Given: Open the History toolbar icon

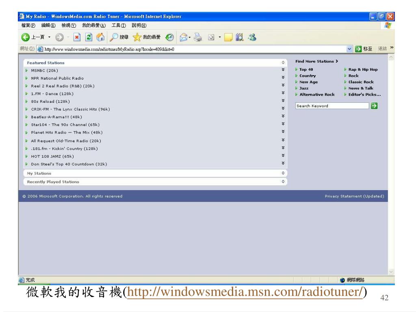Looking at the screenshot, I should point(169,37).
